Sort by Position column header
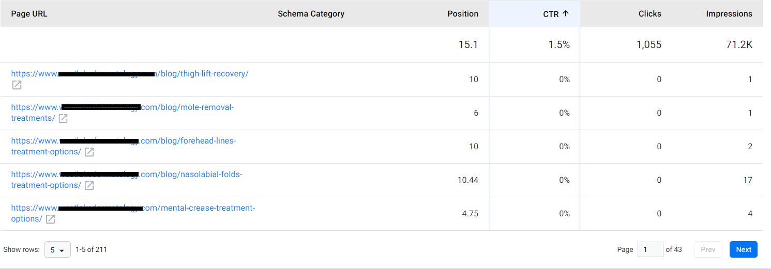 point(463,14)
